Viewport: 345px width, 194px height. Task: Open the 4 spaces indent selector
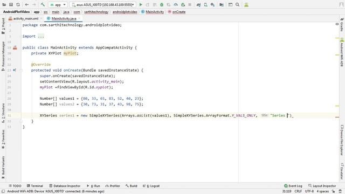click(x=322, y=191)
